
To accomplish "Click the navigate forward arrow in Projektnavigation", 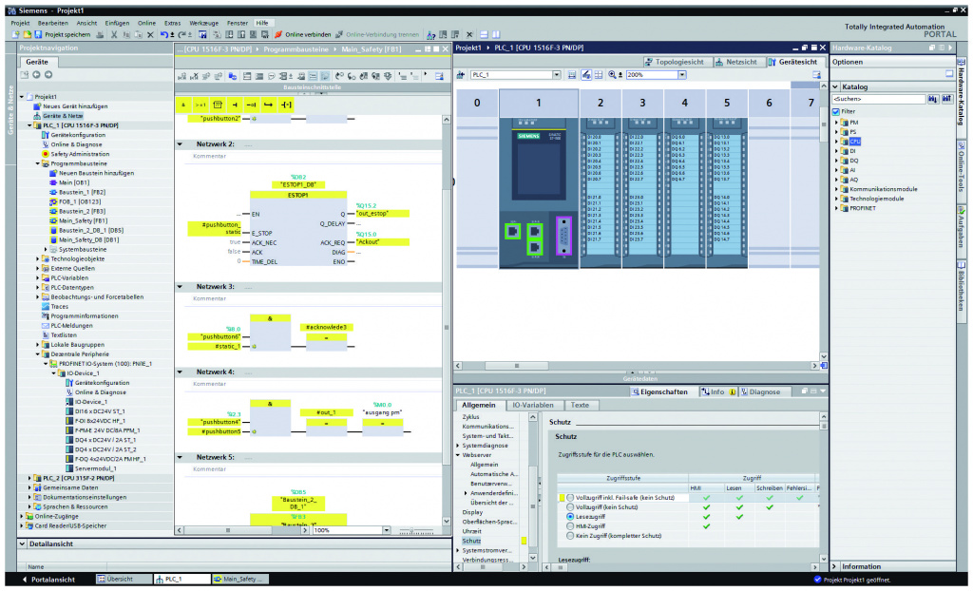I will [48, 74].
